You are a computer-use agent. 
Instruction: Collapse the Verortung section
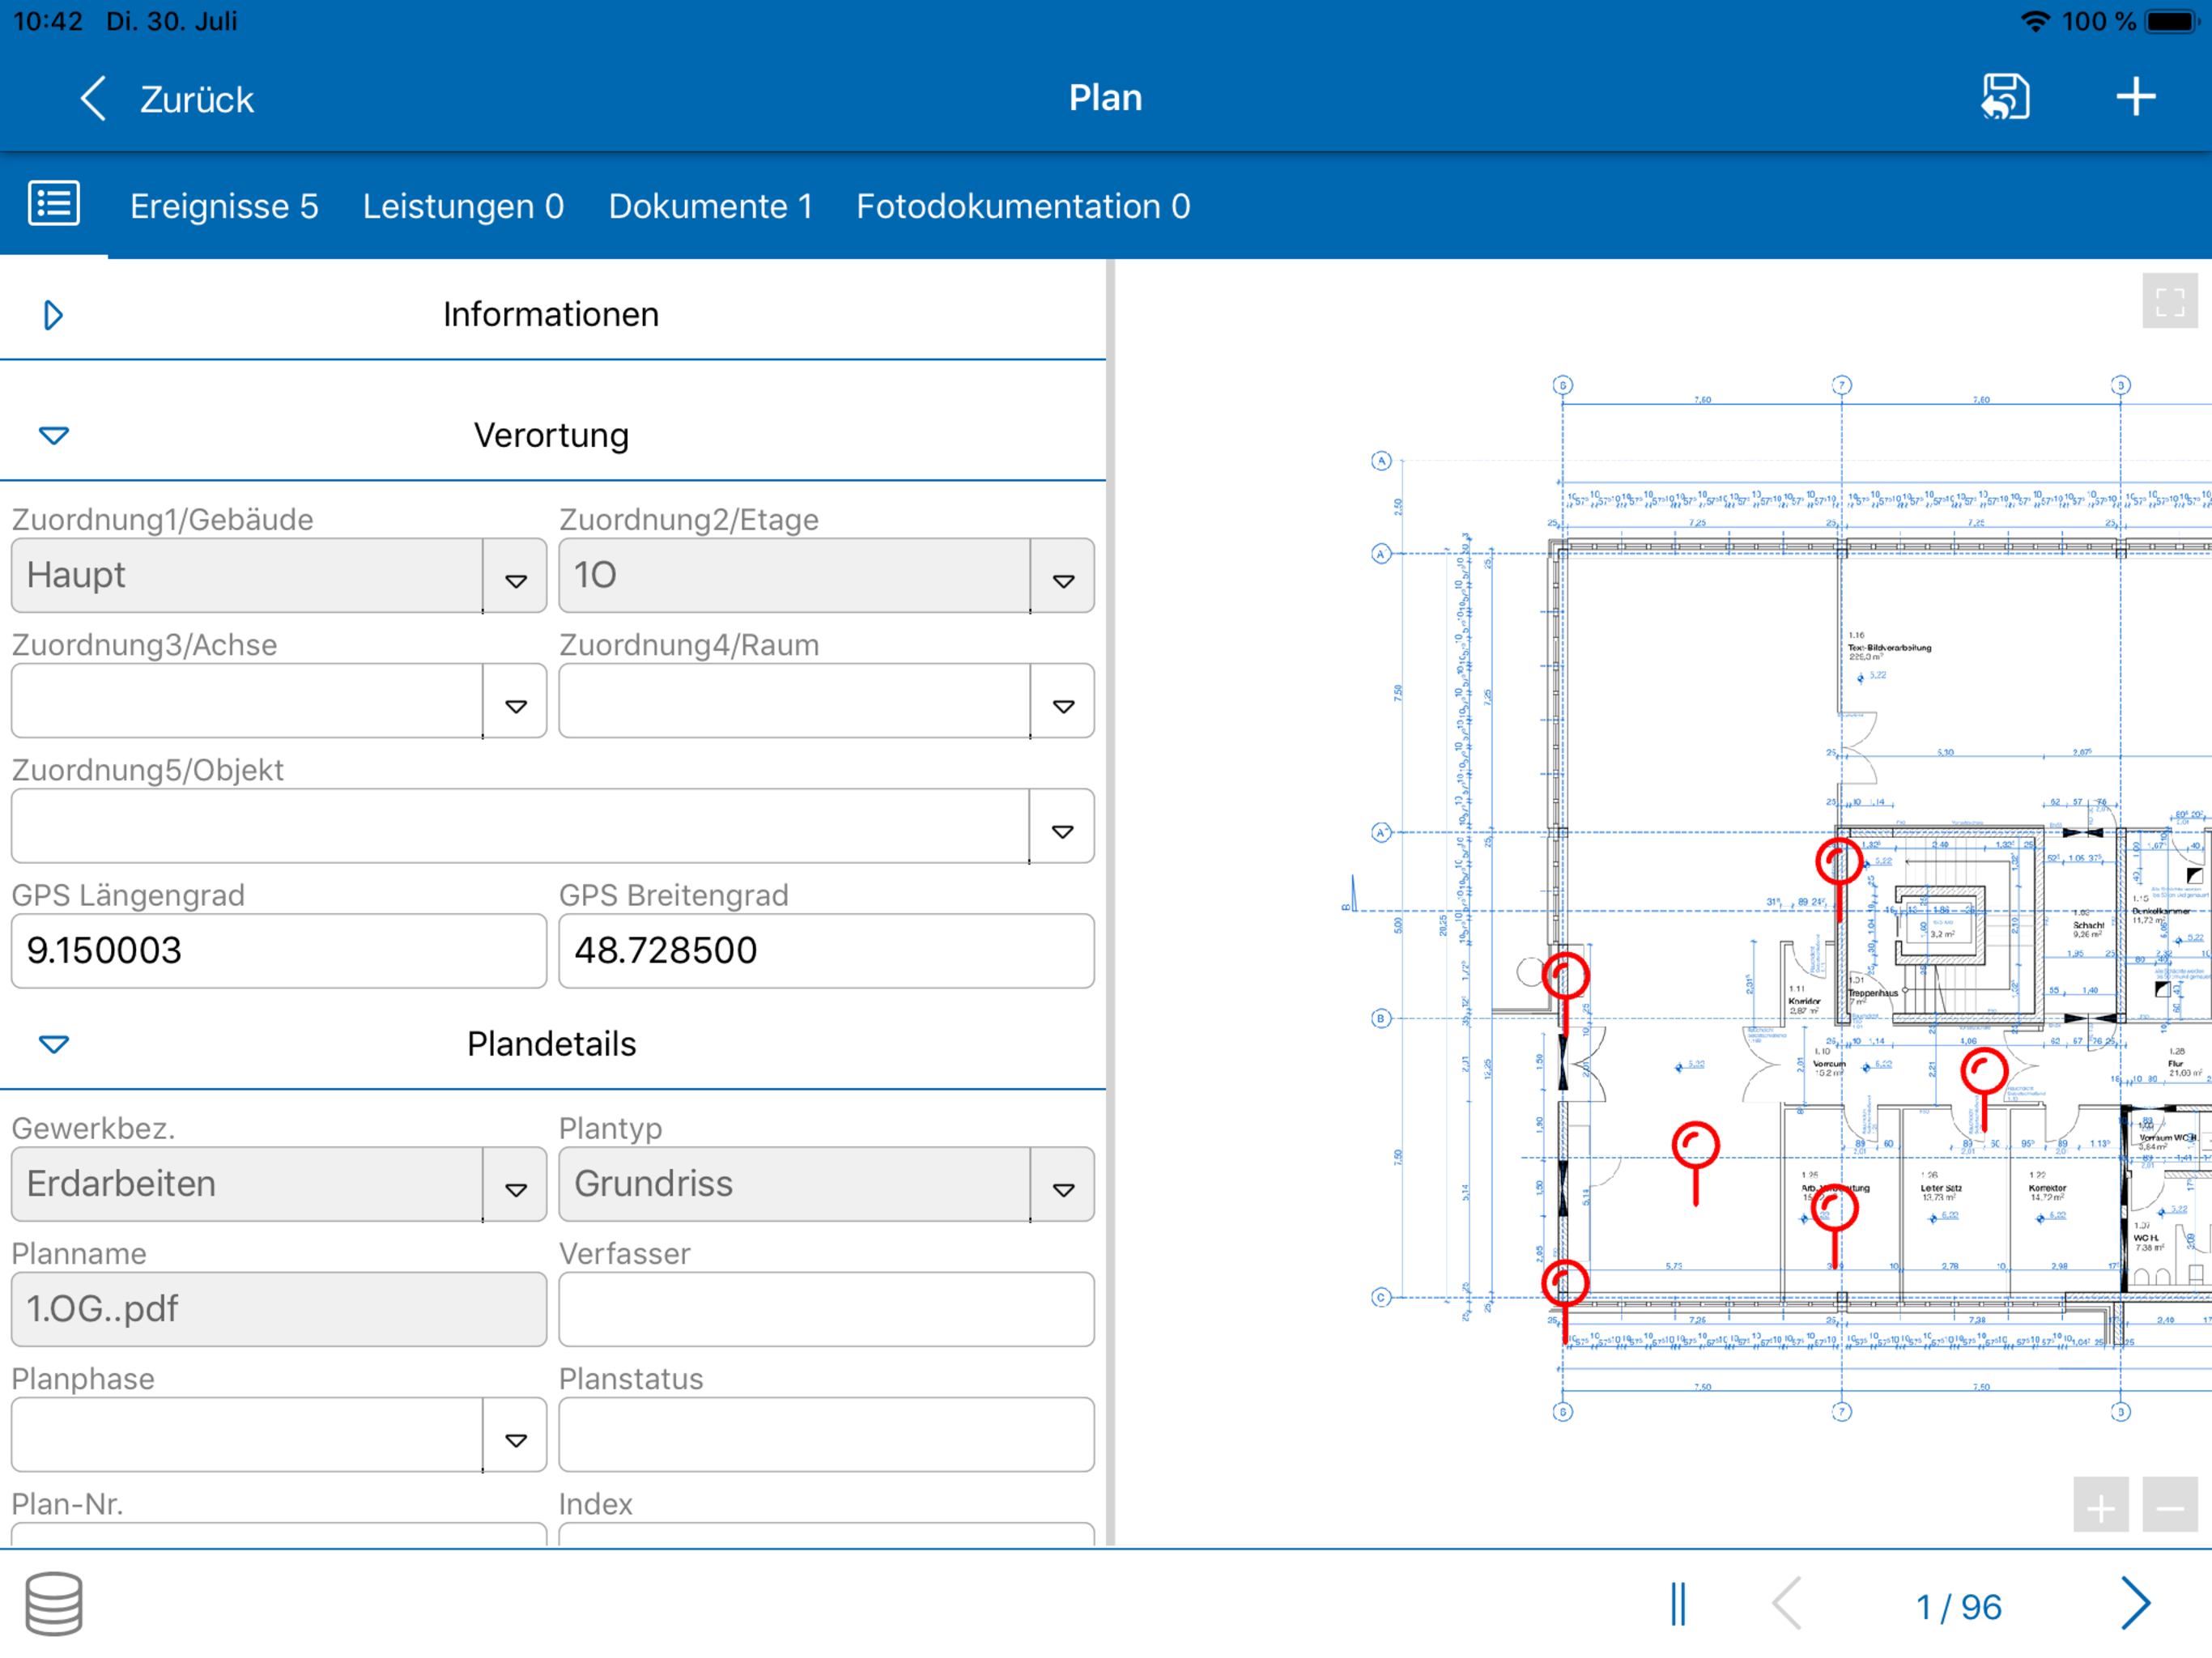pos(54,435)
